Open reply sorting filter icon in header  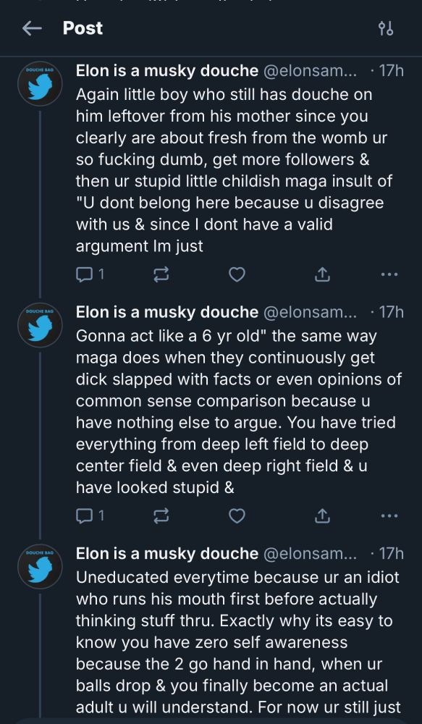tap(386, 29)
